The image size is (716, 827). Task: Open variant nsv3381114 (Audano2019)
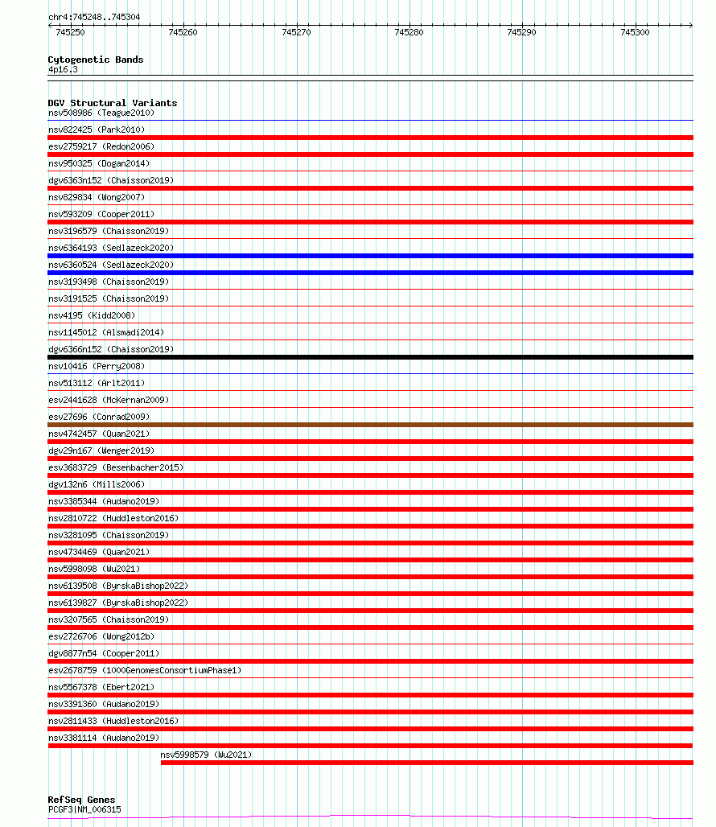104,738
